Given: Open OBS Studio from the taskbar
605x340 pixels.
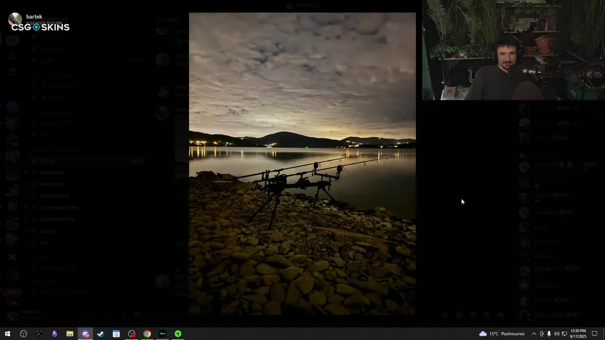Looking at the screenshot, I should (23, 334).
